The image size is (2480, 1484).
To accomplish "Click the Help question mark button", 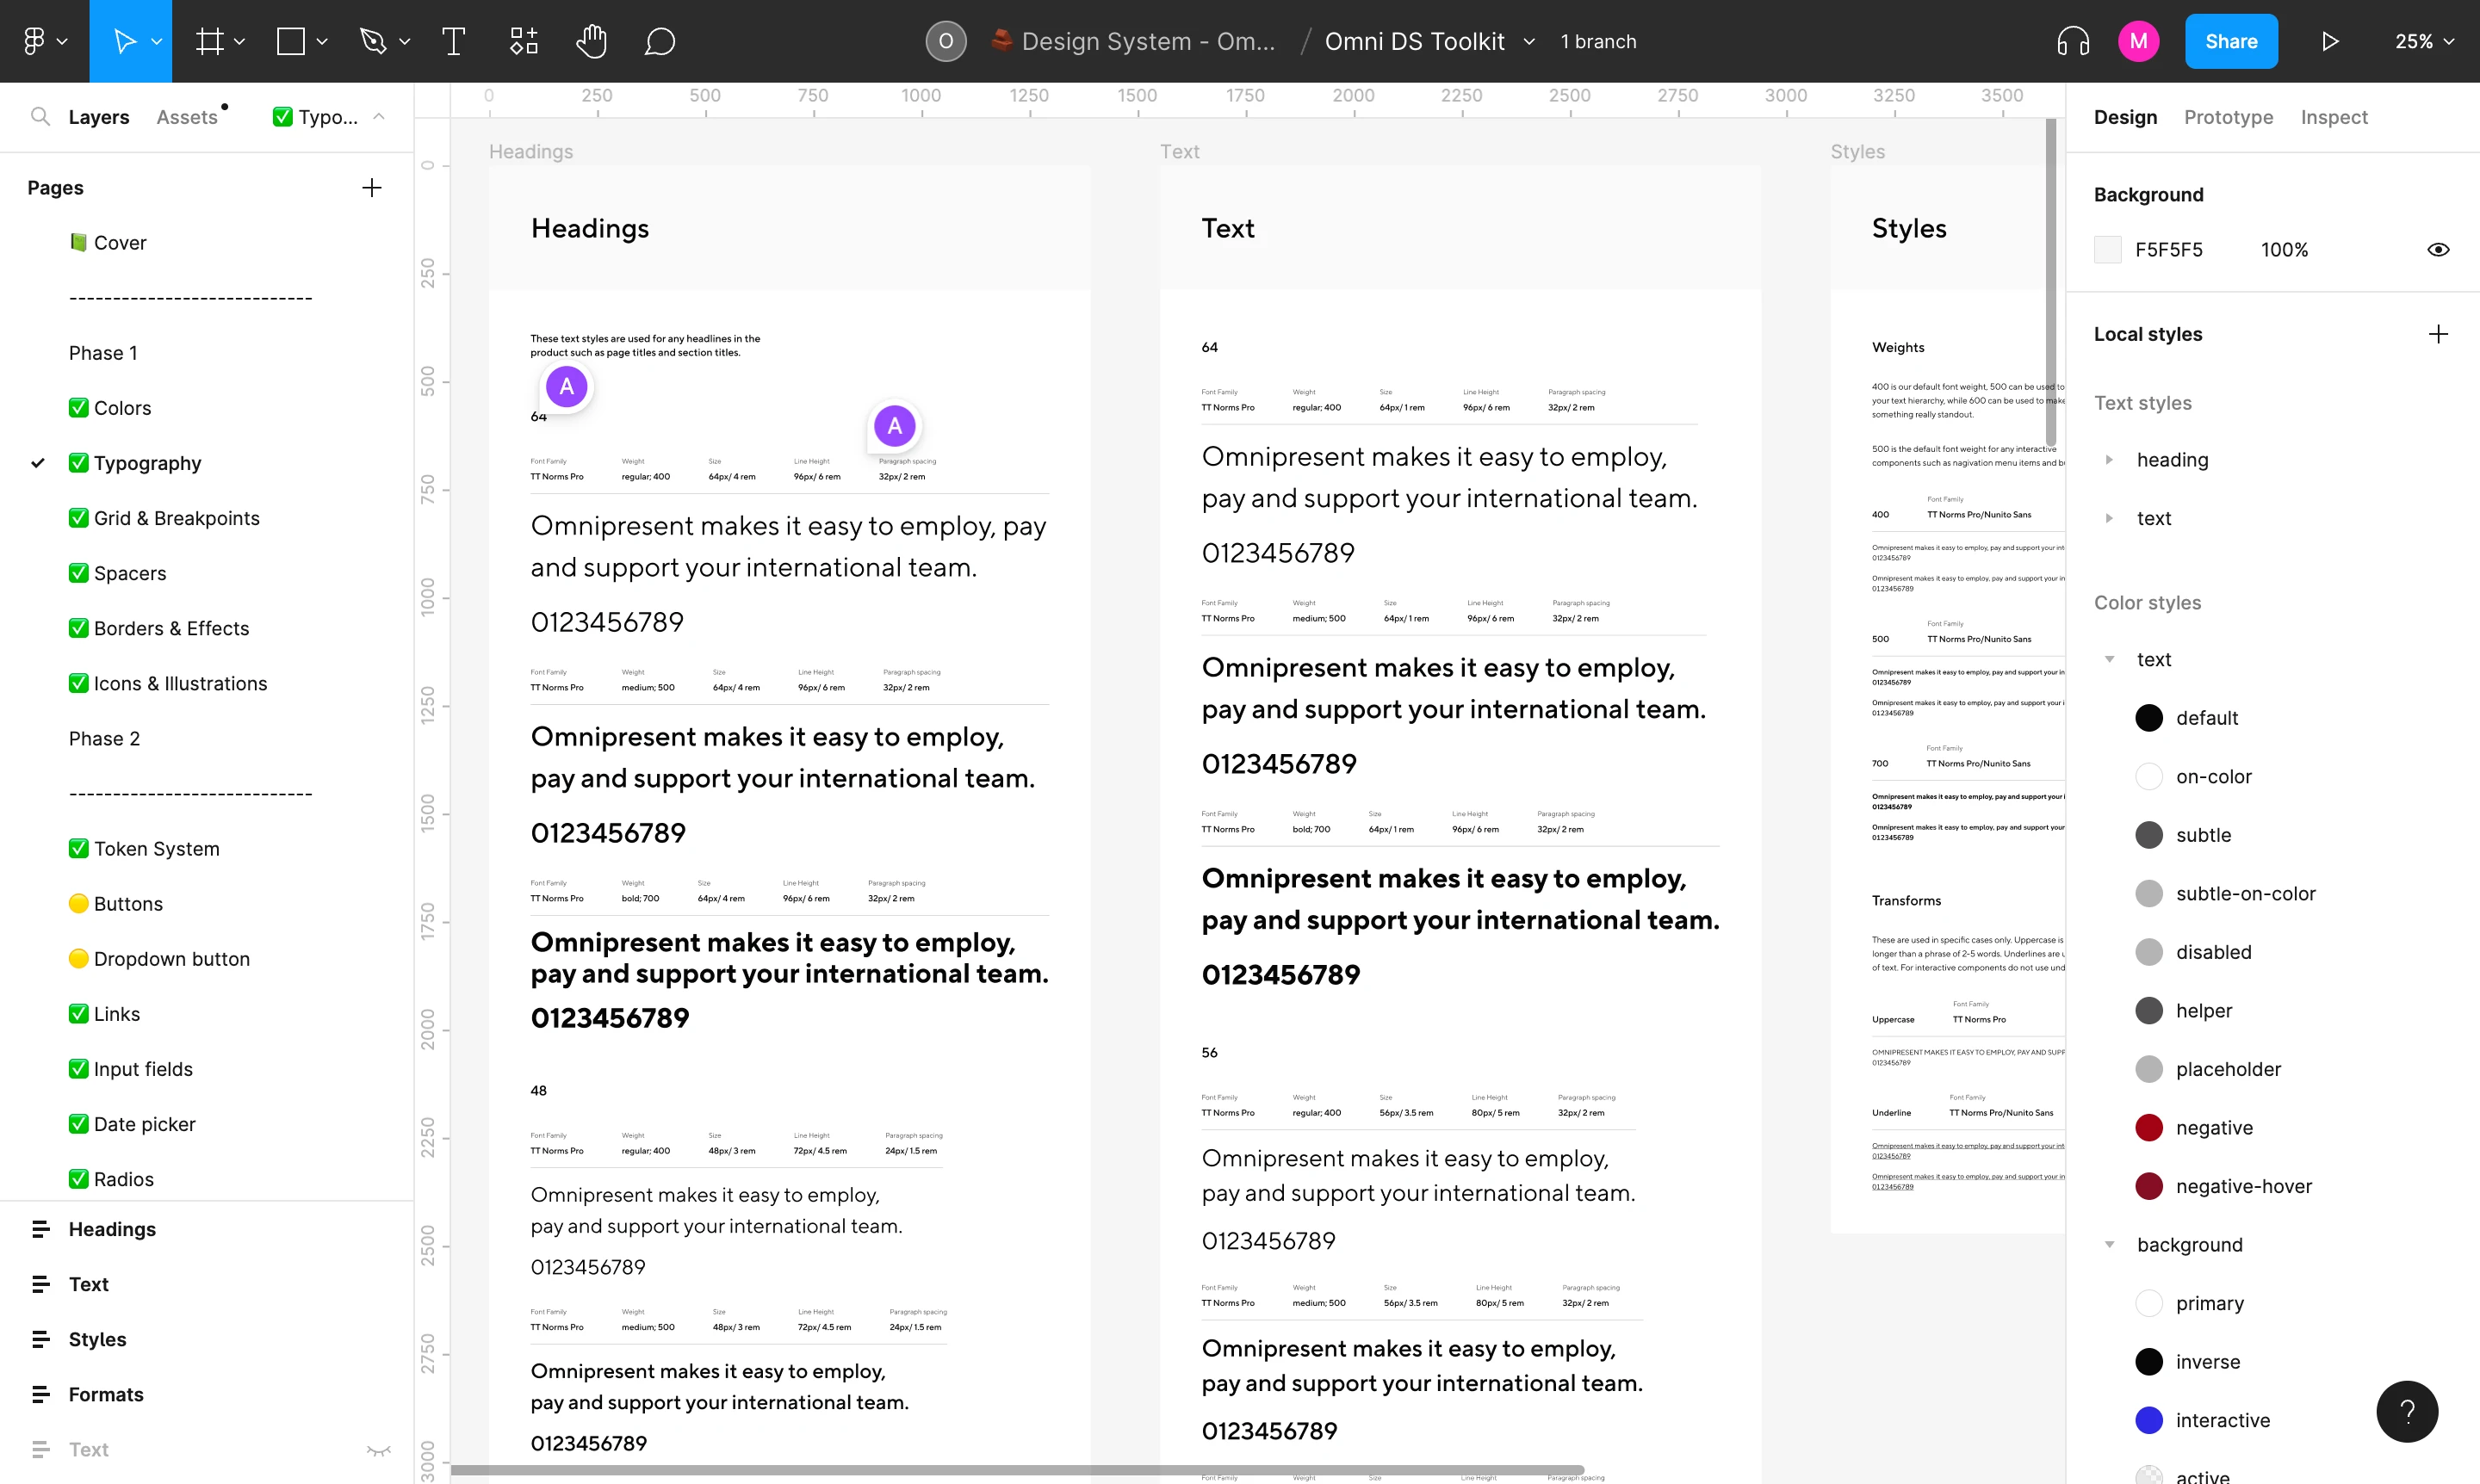I will click(2408, 1410).
